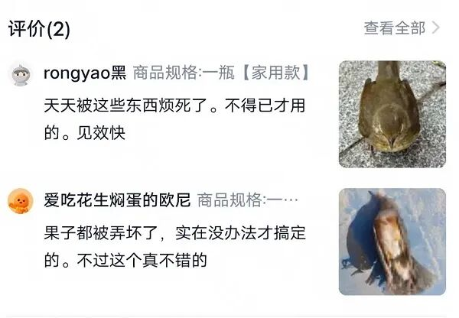
Task: Tap the 见效快 line of first review
Action: (x=101, y=133)
